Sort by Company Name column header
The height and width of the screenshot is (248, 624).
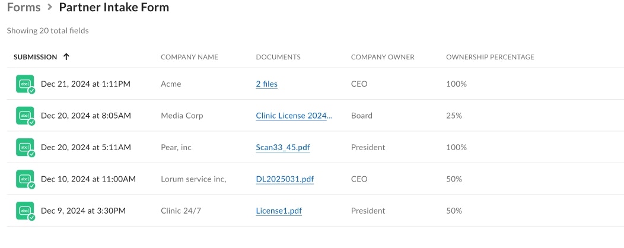click(189, 57)
